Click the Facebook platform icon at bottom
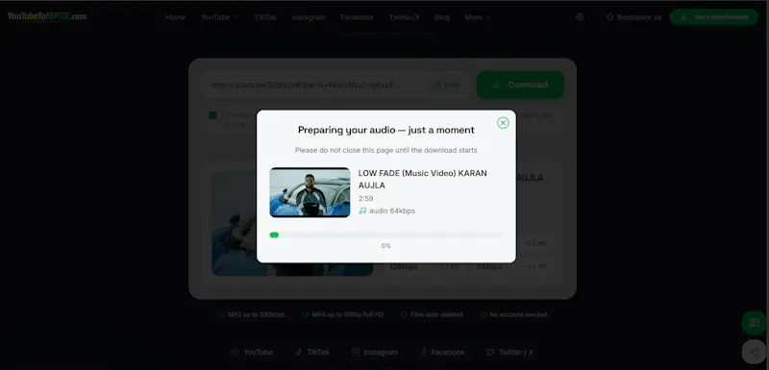Screen dimensions: 769x370 (x=424, y=352)
